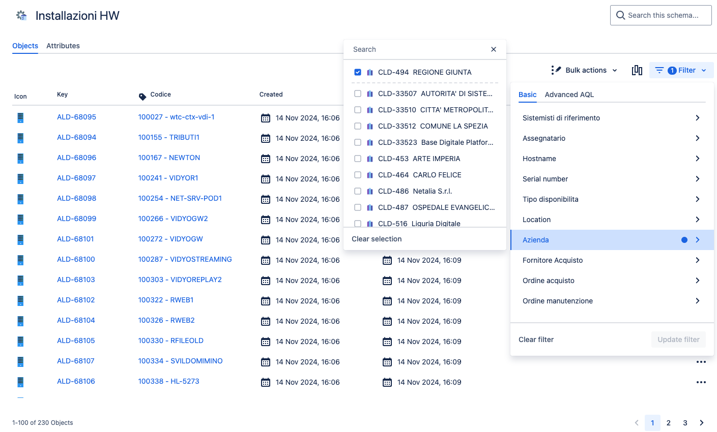
Task: Switch to the Attributes tab
Action: pyautogui.click(x=63, y=46)
